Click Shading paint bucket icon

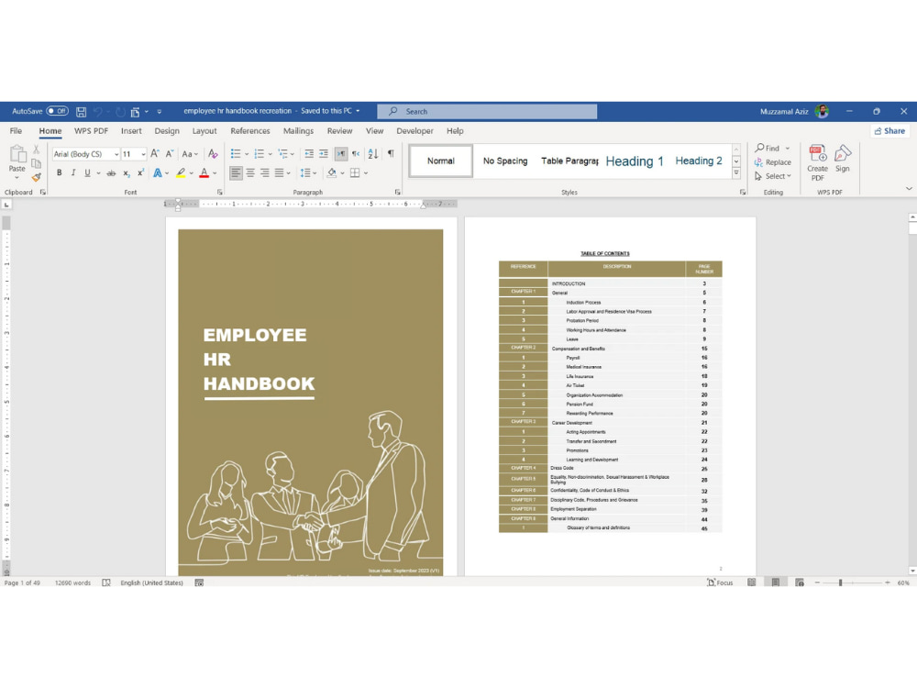(332, 172)
